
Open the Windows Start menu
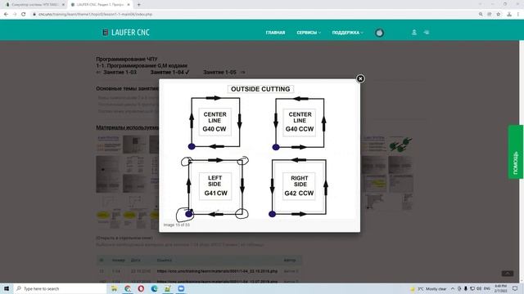(x=7, y=288)
